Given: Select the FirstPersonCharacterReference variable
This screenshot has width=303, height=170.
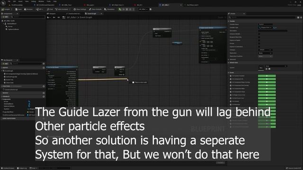Looking at the screenshot, I should [x=13, y=115].
